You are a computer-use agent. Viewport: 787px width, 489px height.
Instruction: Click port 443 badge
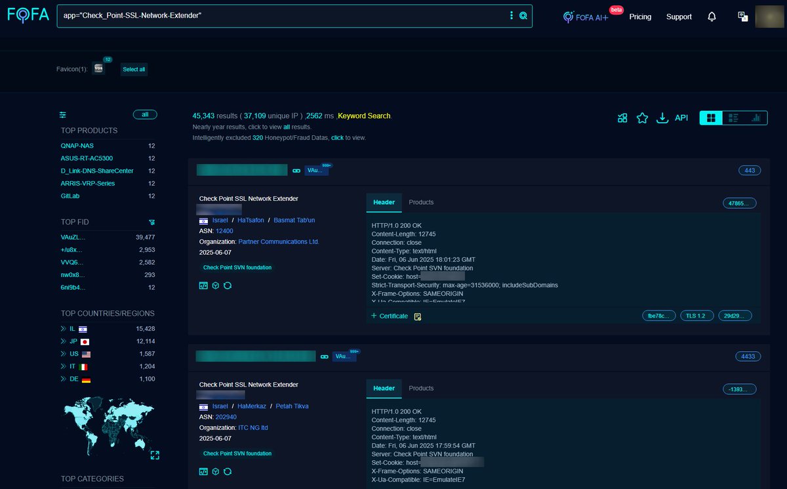pyautogui.click(x=750, y=171)
